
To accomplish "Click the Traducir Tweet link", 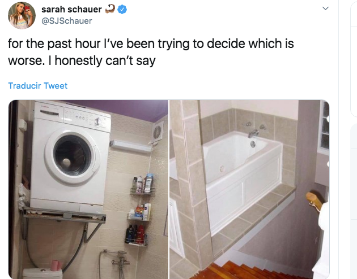I will [38, 86].
